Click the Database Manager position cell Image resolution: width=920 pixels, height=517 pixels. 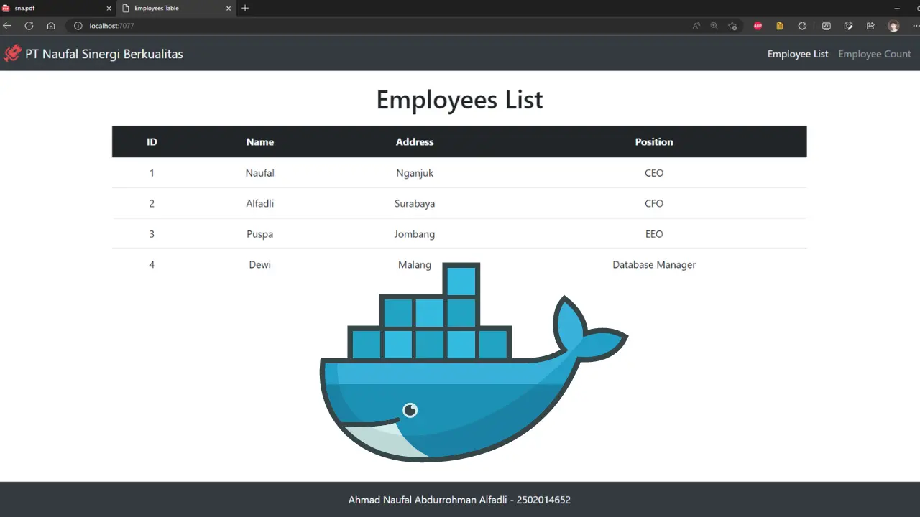pyautogui.click(x=654, y=265)
